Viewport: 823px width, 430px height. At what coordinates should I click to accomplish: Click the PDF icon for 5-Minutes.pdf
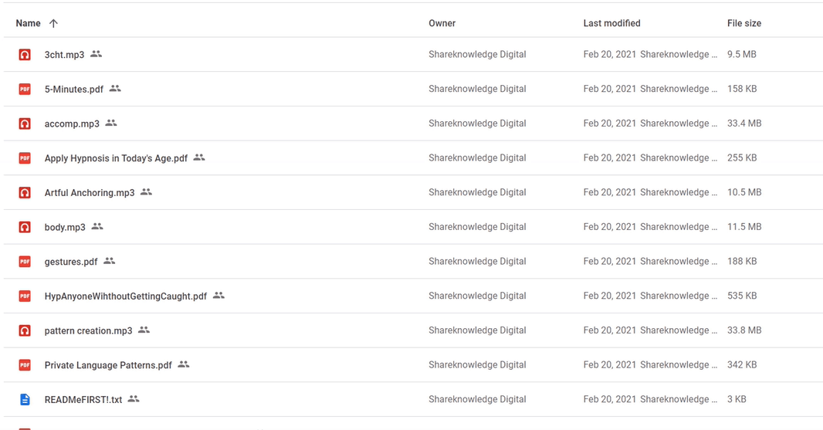[25, 90]
